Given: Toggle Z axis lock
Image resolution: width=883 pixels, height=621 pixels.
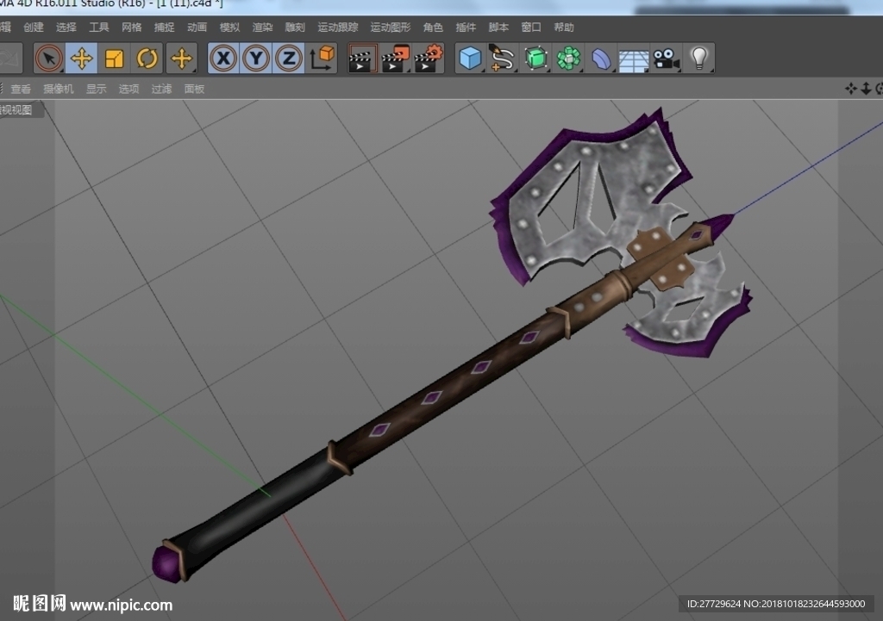Looking at the screenshot, I should tap(289, 59).
